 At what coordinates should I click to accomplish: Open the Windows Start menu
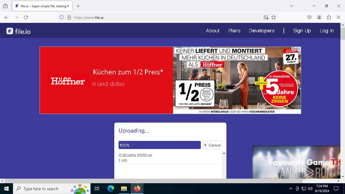click(x=6, y=189)
